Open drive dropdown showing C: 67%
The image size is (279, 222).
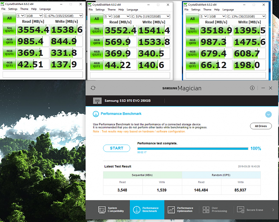tap(63, 16)
